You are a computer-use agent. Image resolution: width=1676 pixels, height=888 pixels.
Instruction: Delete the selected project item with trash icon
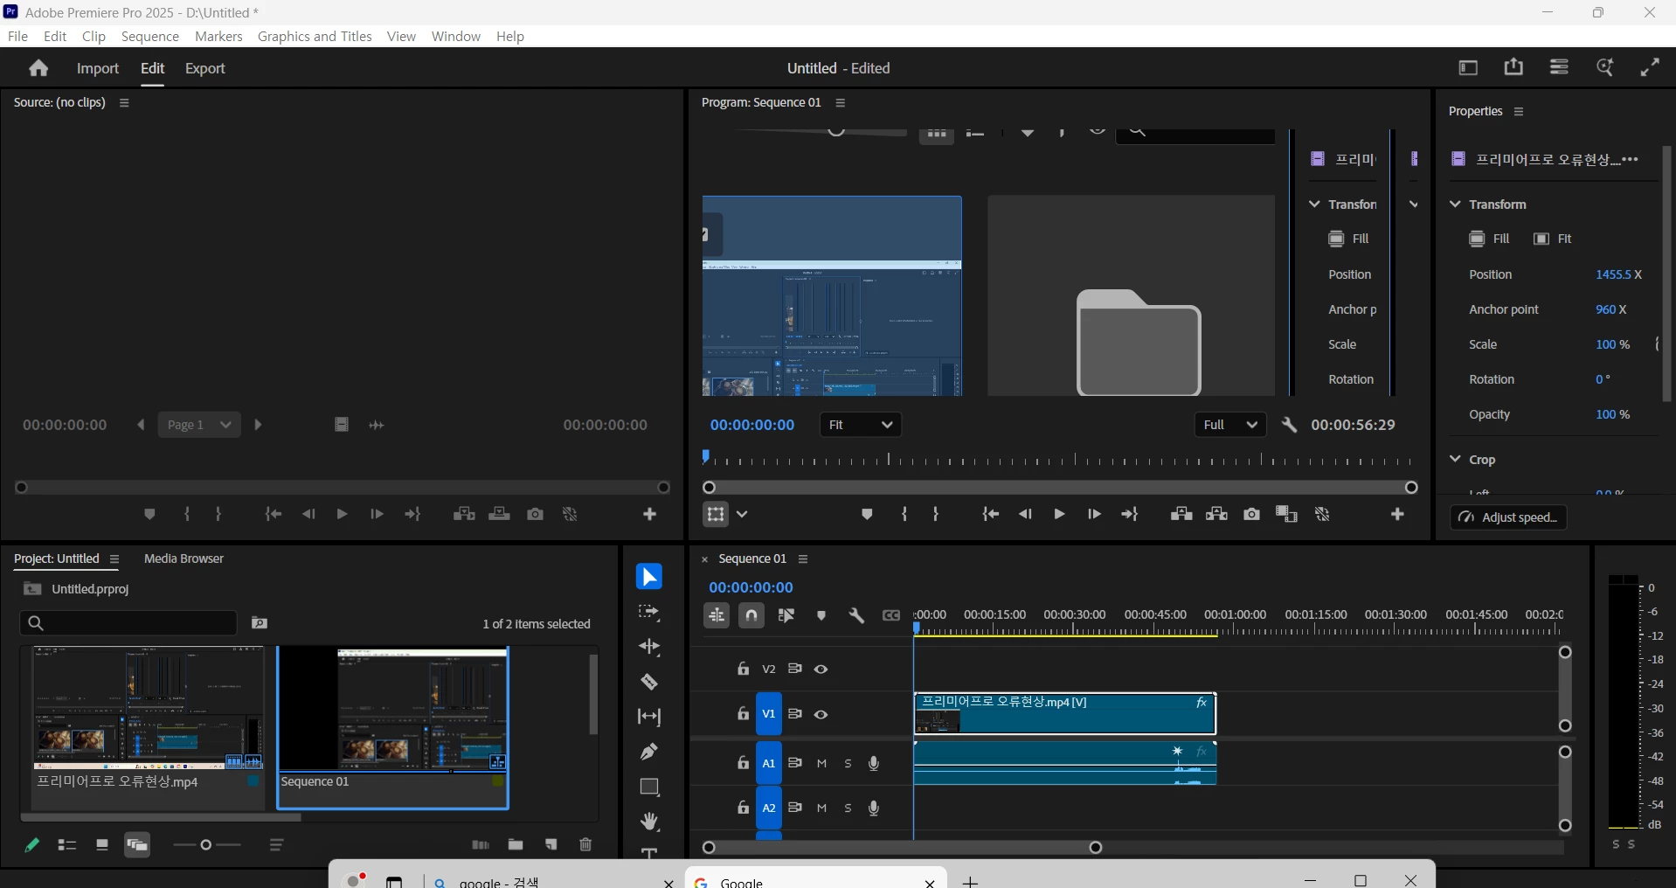click(x=585, y=844)
